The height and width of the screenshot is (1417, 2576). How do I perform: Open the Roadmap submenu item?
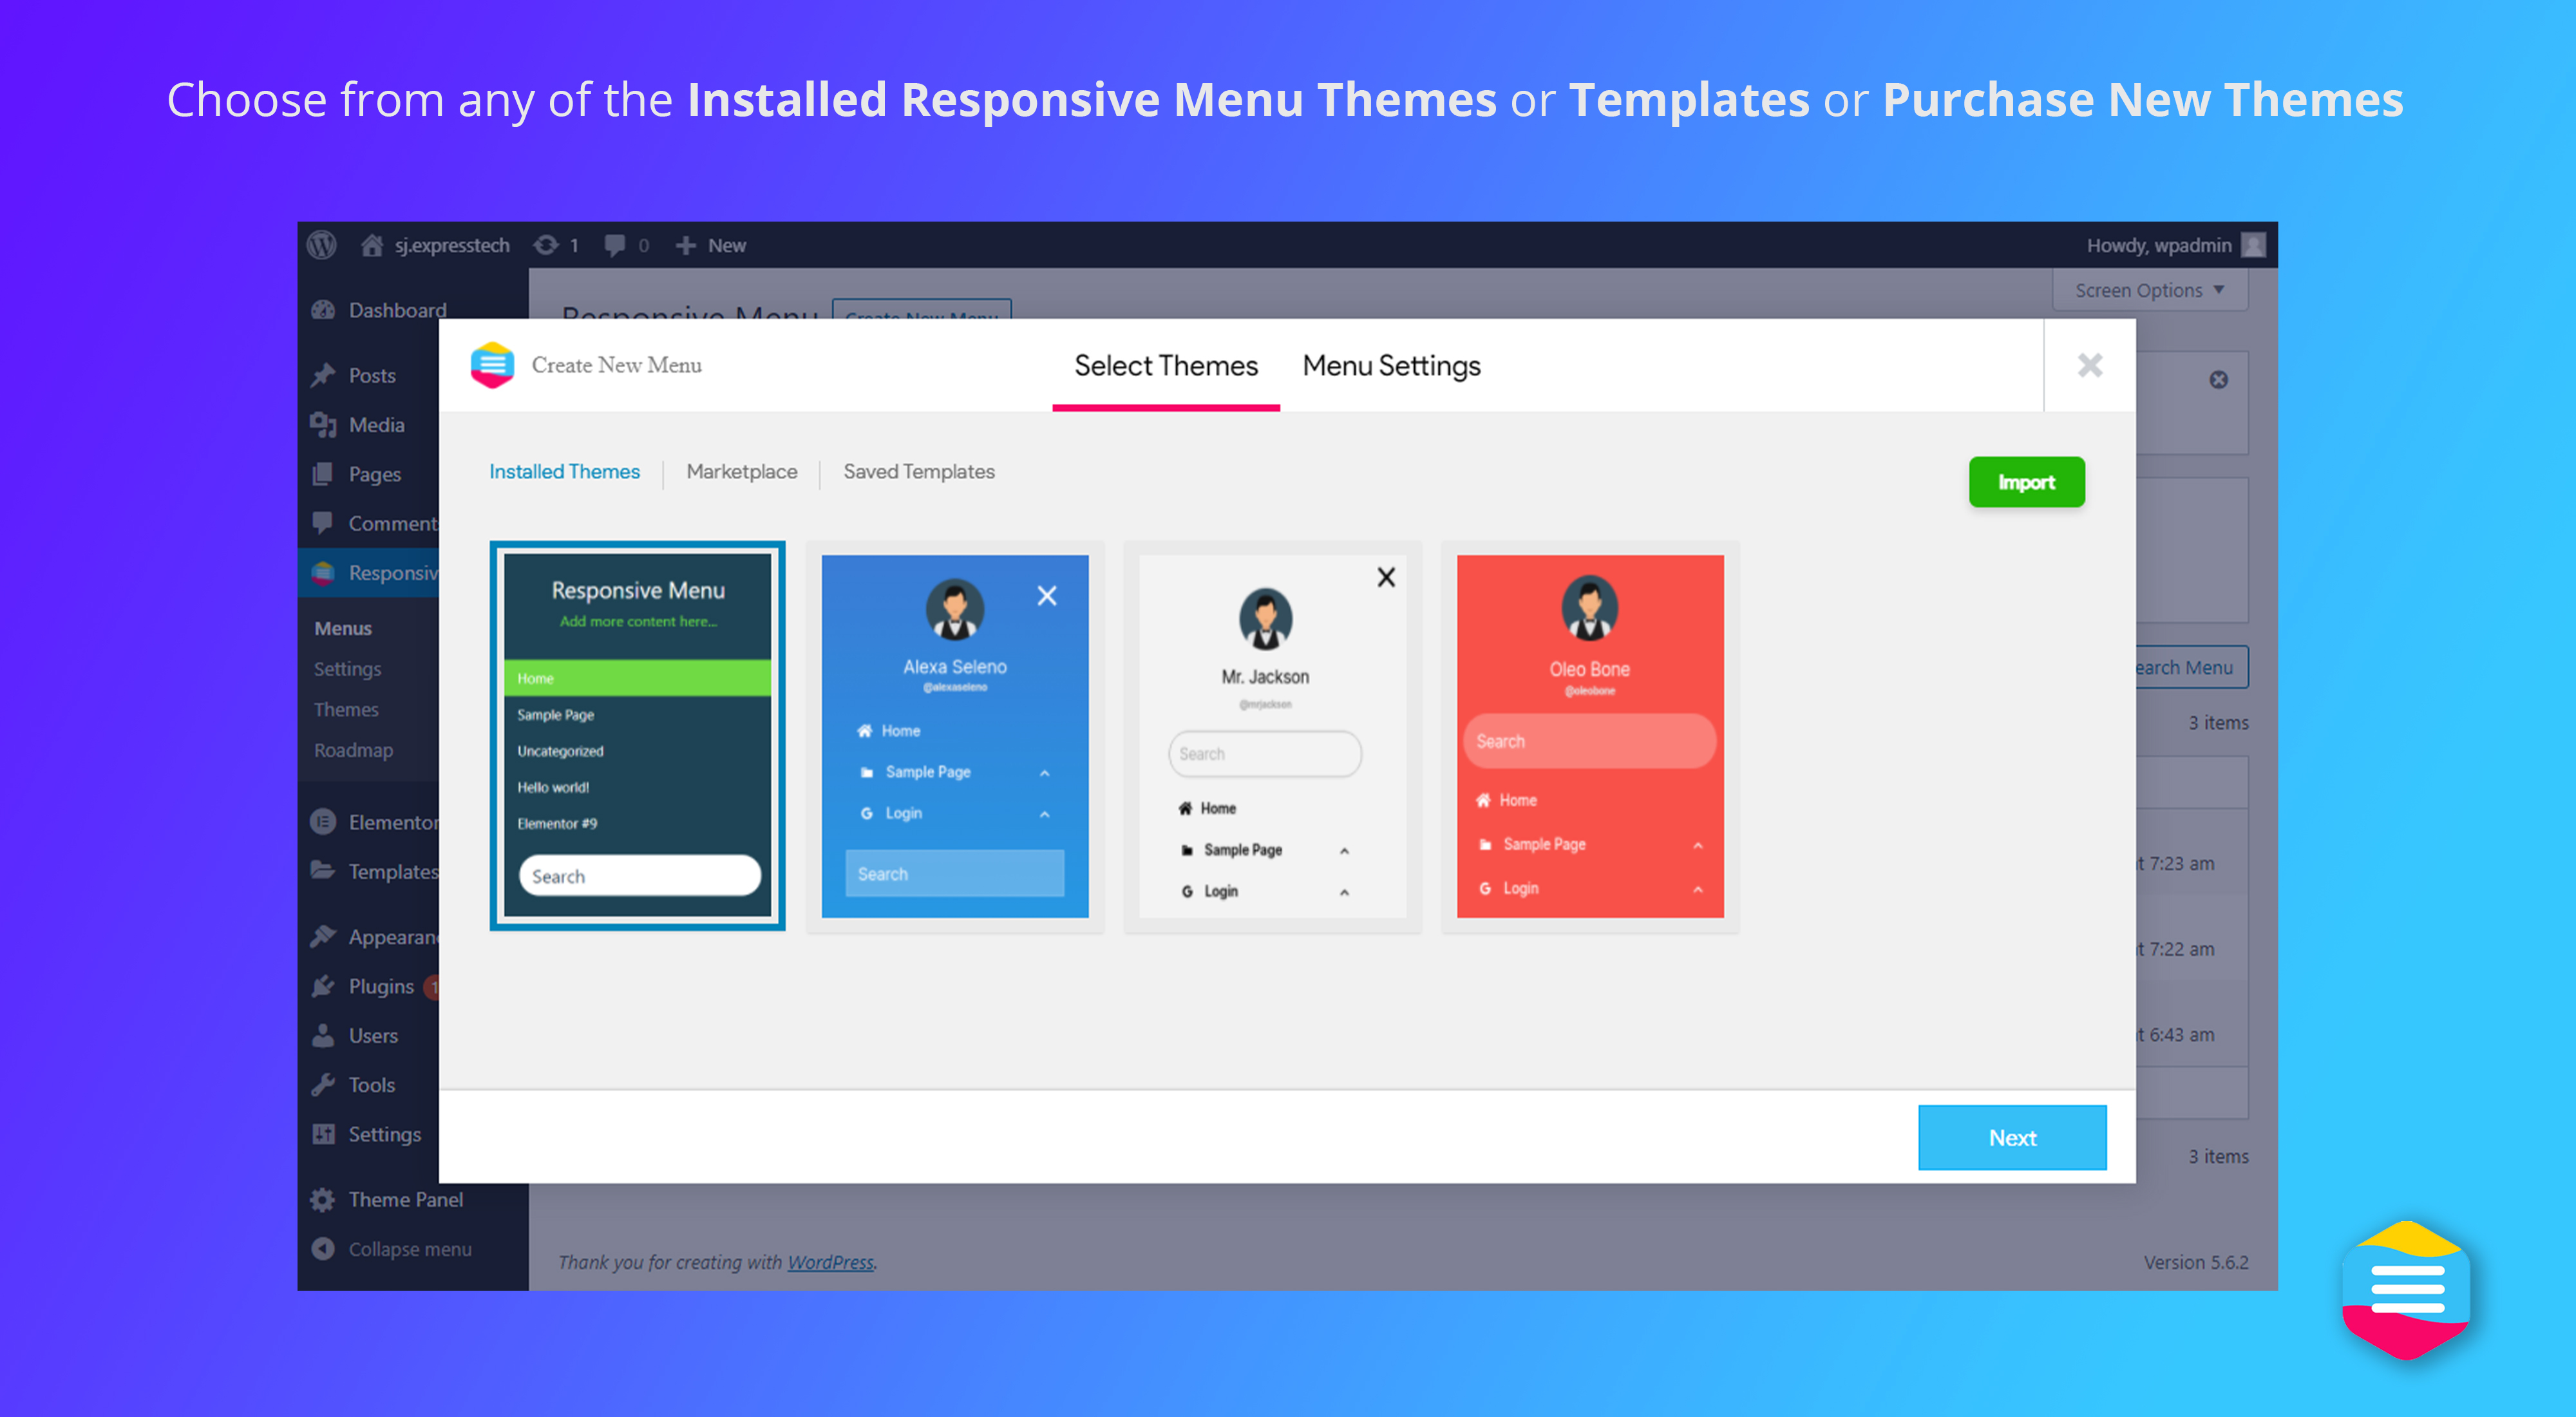353,750
